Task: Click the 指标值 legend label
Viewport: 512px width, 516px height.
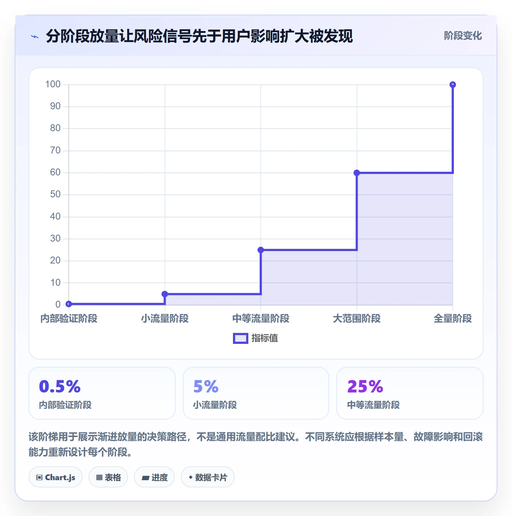Action: click(265, 338)
